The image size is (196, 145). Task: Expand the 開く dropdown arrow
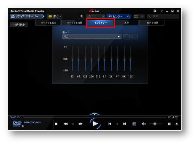point(60,16)
